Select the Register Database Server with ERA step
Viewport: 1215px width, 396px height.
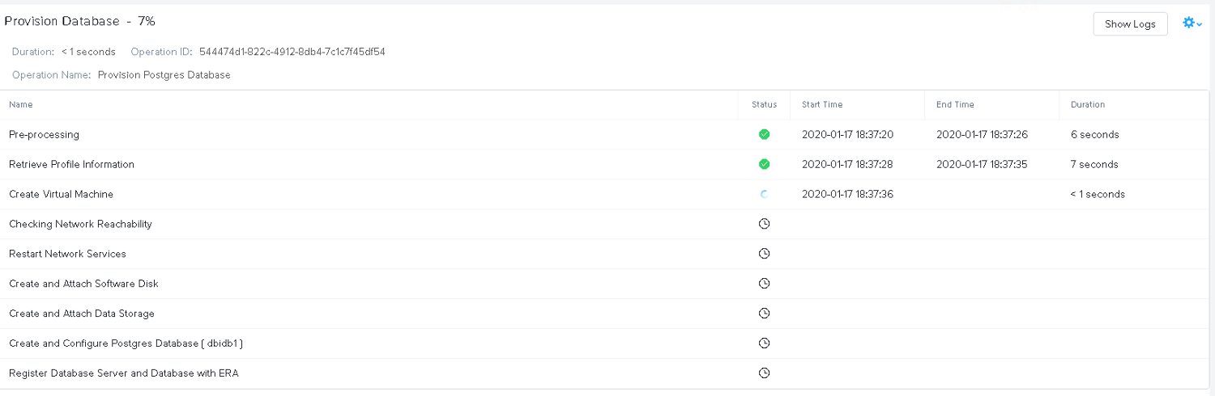[x=124, y=373]
